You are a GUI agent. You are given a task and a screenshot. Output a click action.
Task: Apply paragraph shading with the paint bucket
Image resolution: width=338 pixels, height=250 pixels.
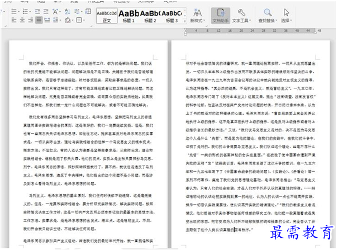tap(68, 20)
